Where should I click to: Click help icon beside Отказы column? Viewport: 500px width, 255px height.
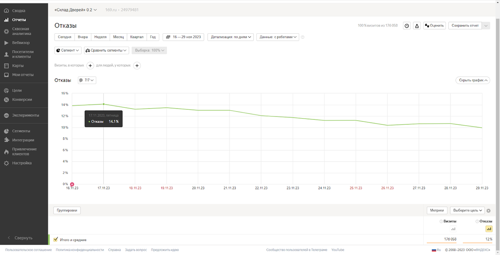(x=477, y=221)
